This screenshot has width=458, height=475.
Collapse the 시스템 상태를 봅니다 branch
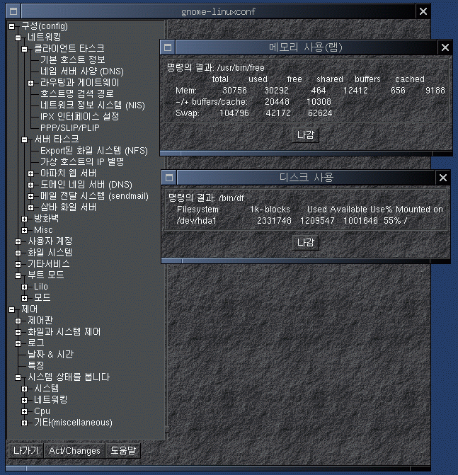(18, 377)
